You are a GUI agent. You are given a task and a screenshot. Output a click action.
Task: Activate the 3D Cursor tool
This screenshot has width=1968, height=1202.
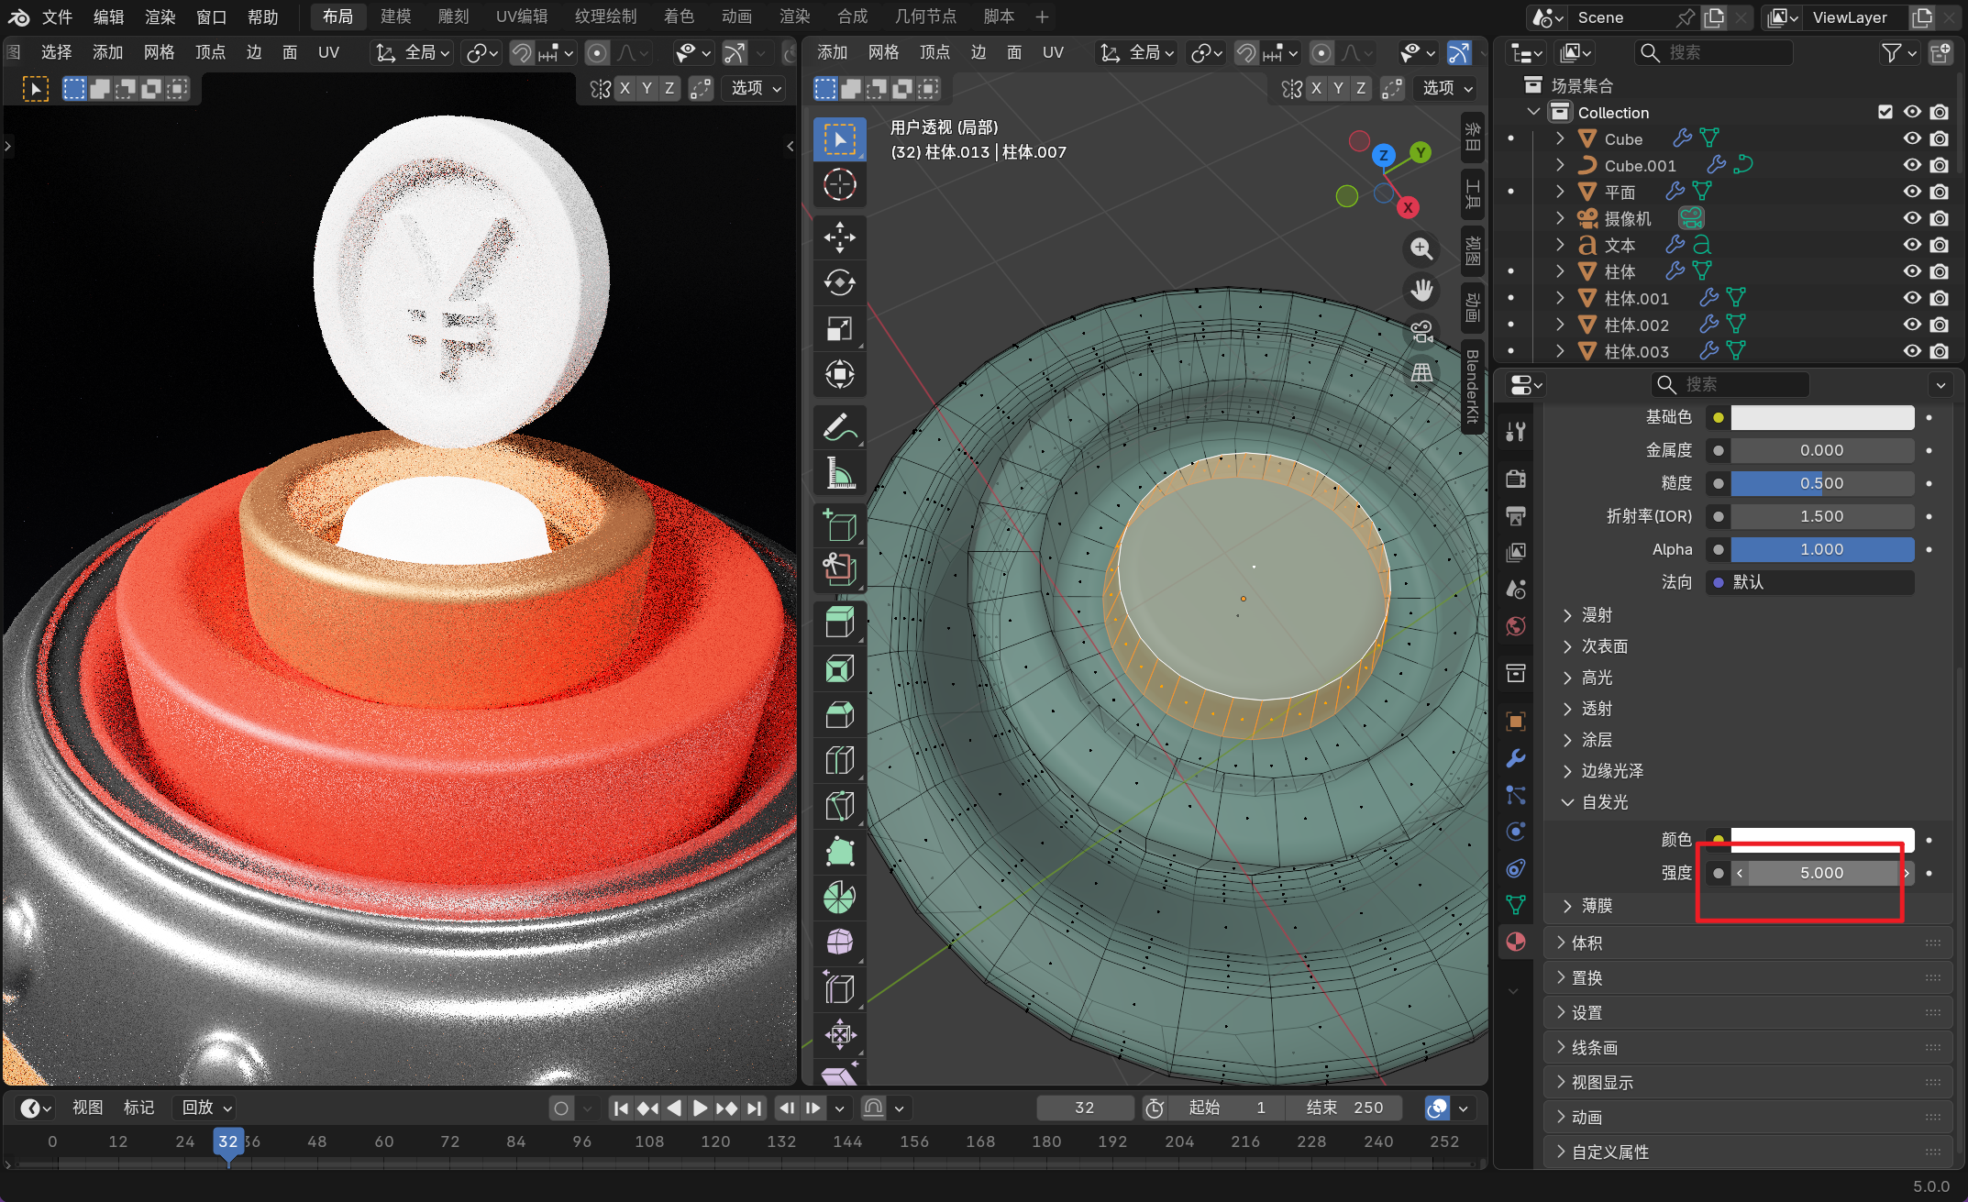click(839, 185)
